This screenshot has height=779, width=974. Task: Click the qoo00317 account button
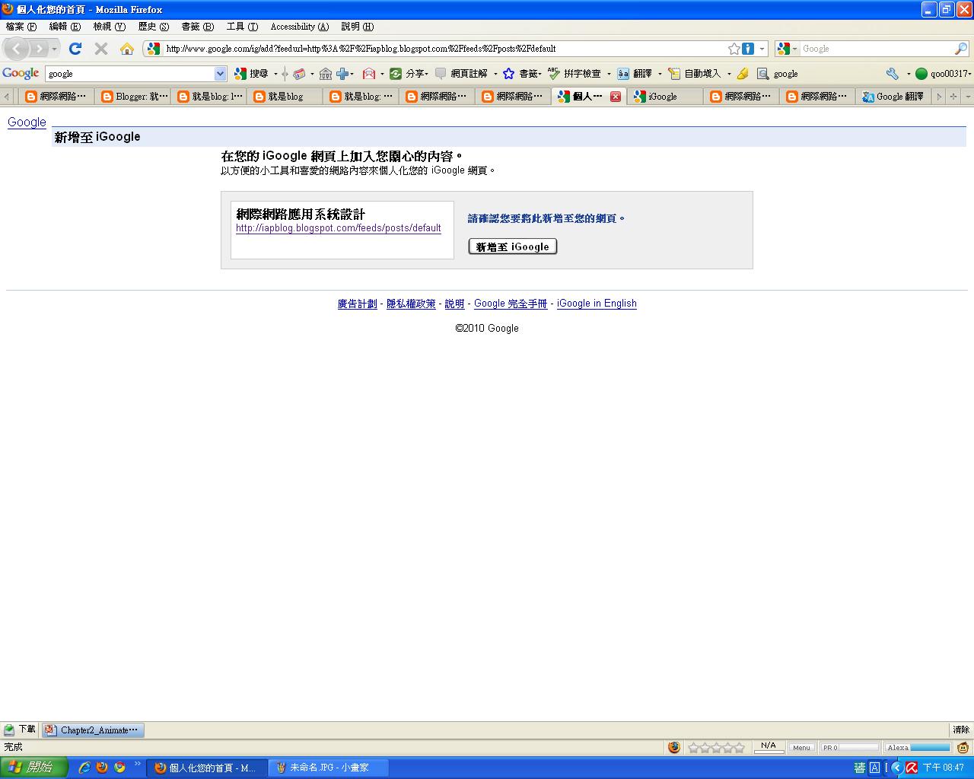(943, 74)
